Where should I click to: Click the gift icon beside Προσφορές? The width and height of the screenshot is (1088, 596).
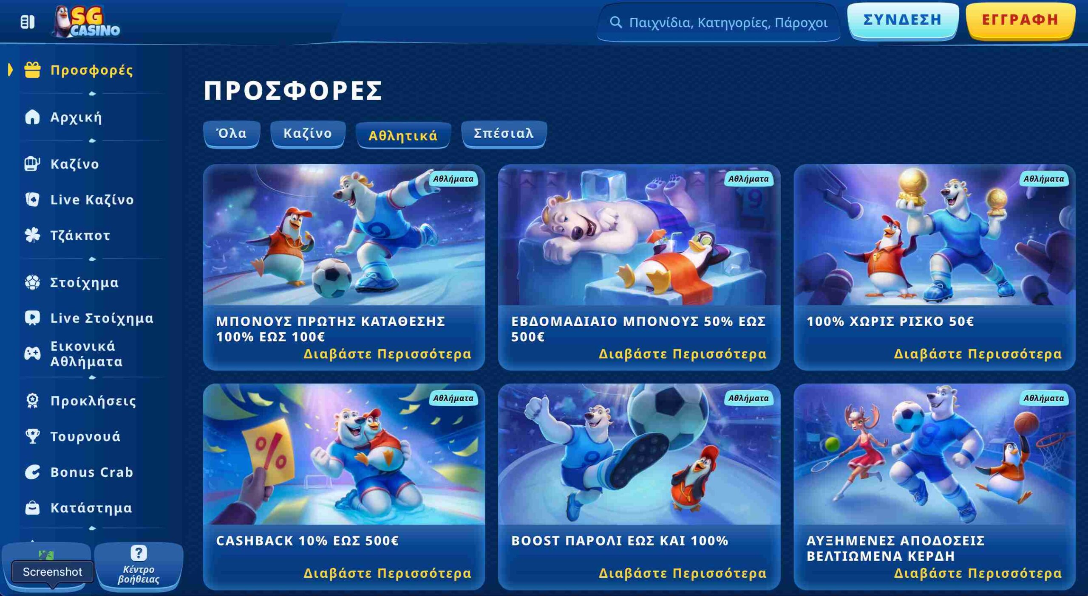click(32, 70)
